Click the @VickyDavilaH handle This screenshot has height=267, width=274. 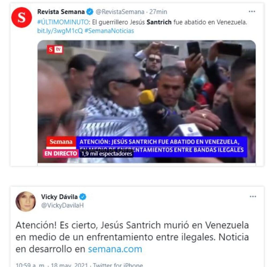tap(62, 205)
